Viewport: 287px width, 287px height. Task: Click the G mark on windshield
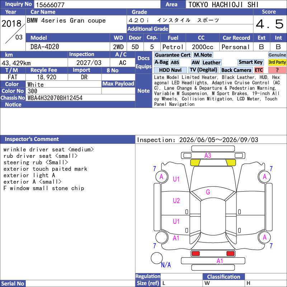(x=208, y=192)
